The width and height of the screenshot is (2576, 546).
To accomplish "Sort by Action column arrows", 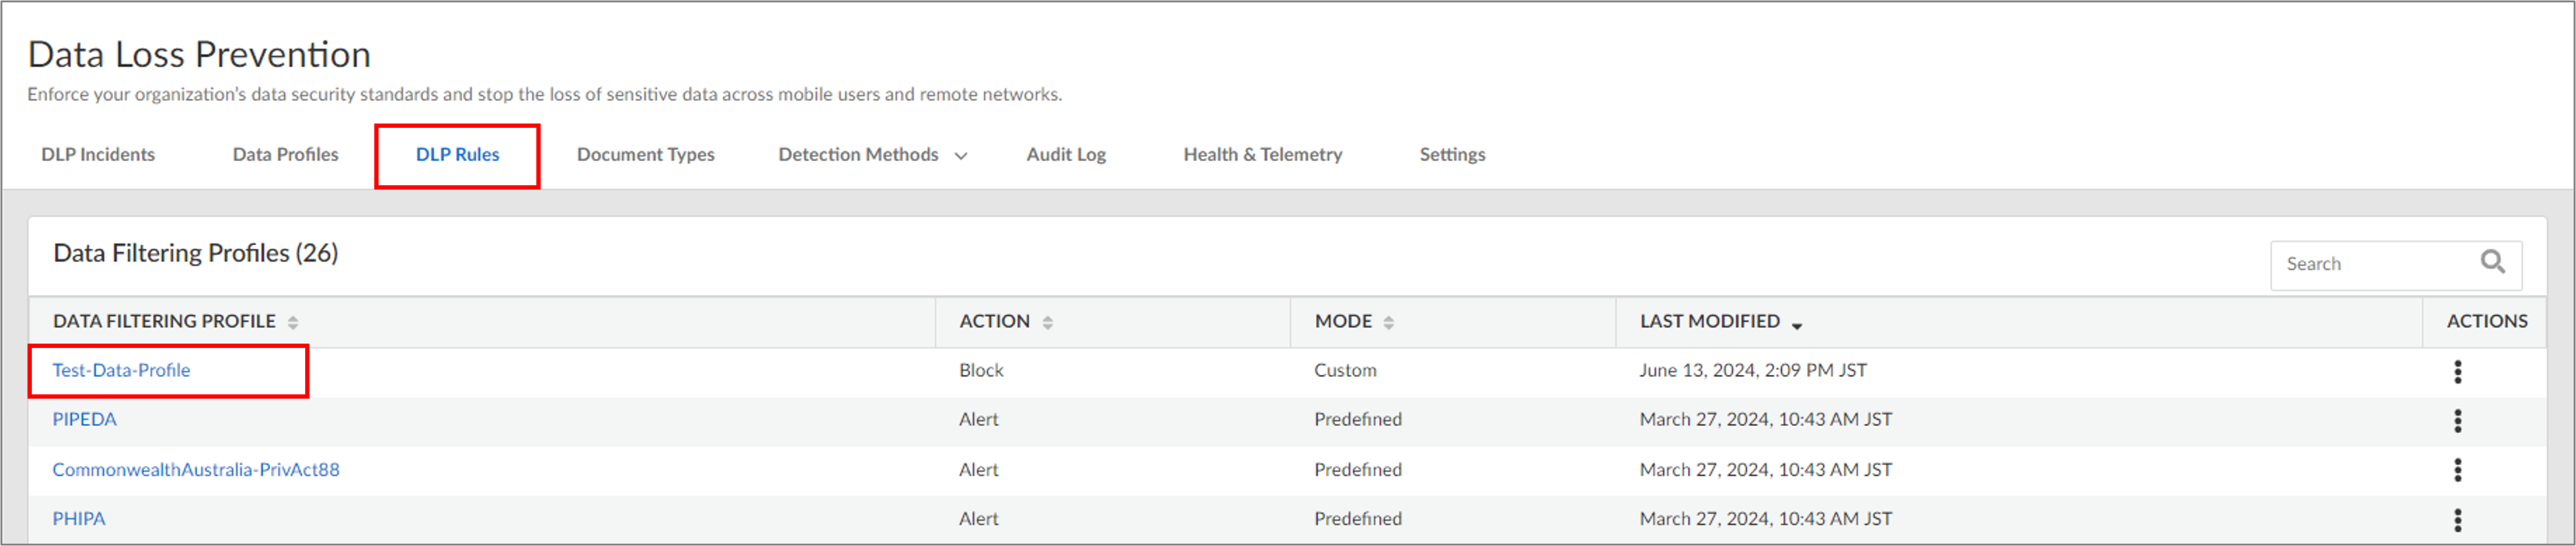I will point(1047,322).
